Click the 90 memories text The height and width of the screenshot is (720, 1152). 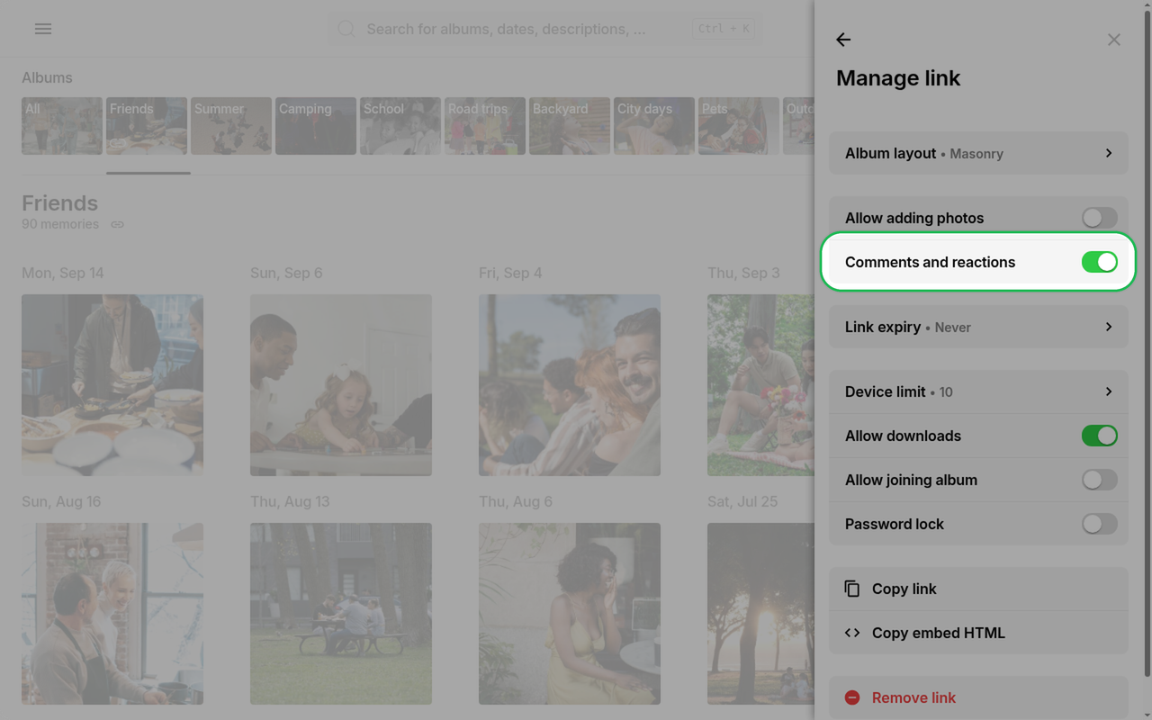pos(60,224)
